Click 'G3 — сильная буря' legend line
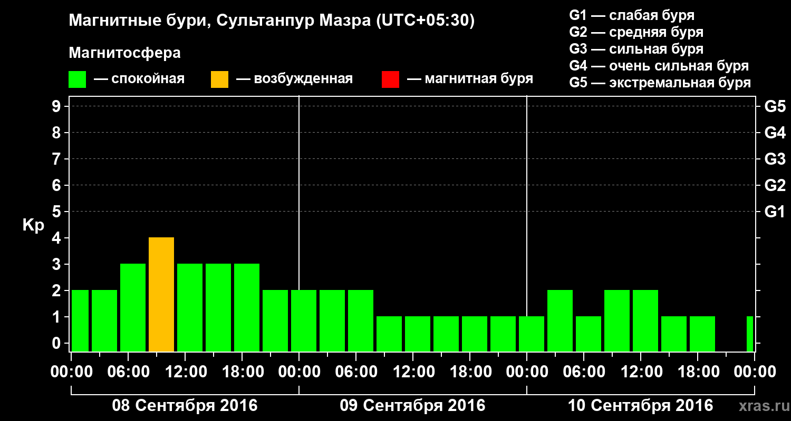Image resolution: width=791 pixels, height=421 pixels. point(636,49)
